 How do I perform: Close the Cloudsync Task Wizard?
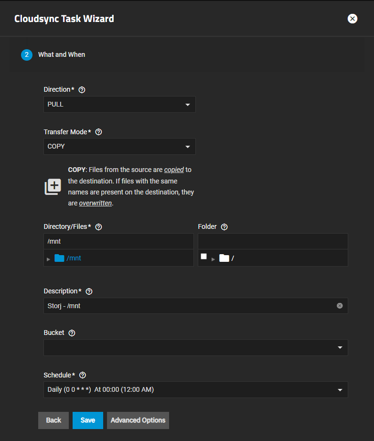(x=353, y=19)
